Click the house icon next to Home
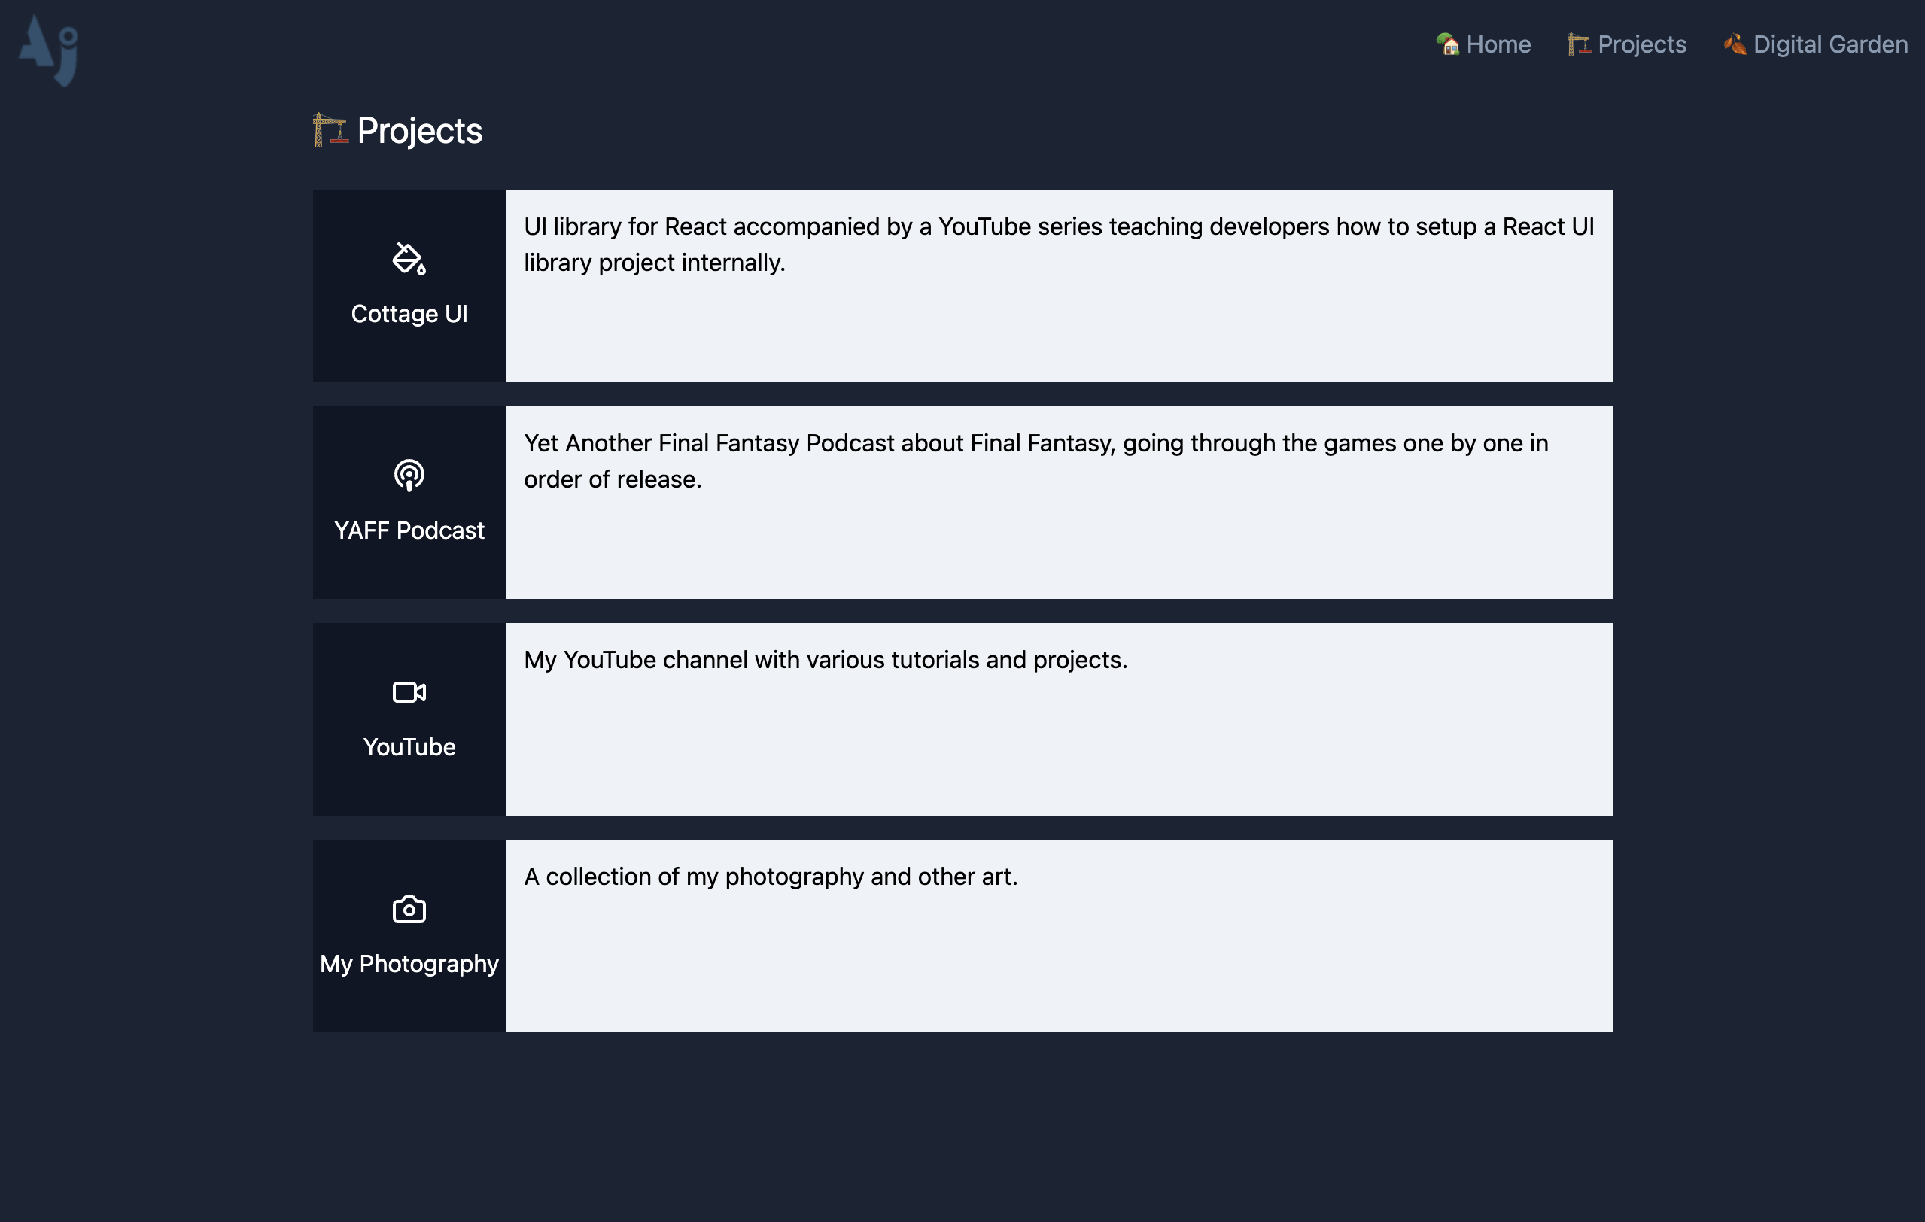This screenshot has width=1925, height=1222. (x=1449, y=44)
